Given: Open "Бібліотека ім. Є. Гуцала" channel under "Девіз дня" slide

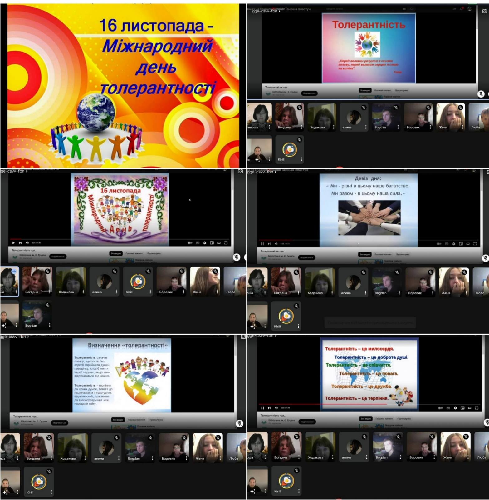Looking at the screenshot, I should [x=281, y=256].
